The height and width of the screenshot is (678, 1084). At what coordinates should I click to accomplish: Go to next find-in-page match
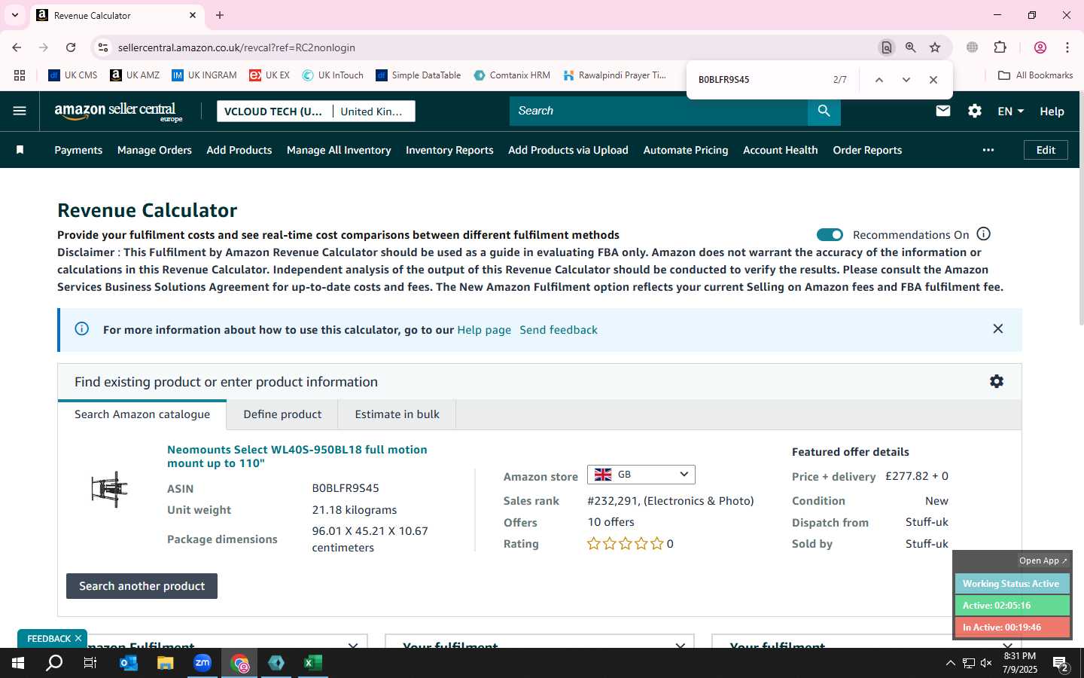906,80
